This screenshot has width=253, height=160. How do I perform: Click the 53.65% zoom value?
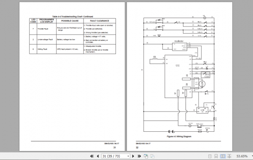(242, 156)
